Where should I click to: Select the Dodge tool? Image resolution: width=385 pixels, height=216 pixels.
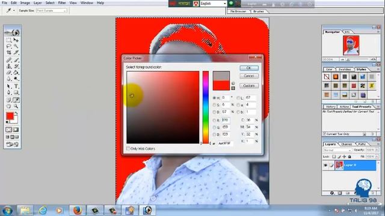pyautogui.click(x=16, y=79)
